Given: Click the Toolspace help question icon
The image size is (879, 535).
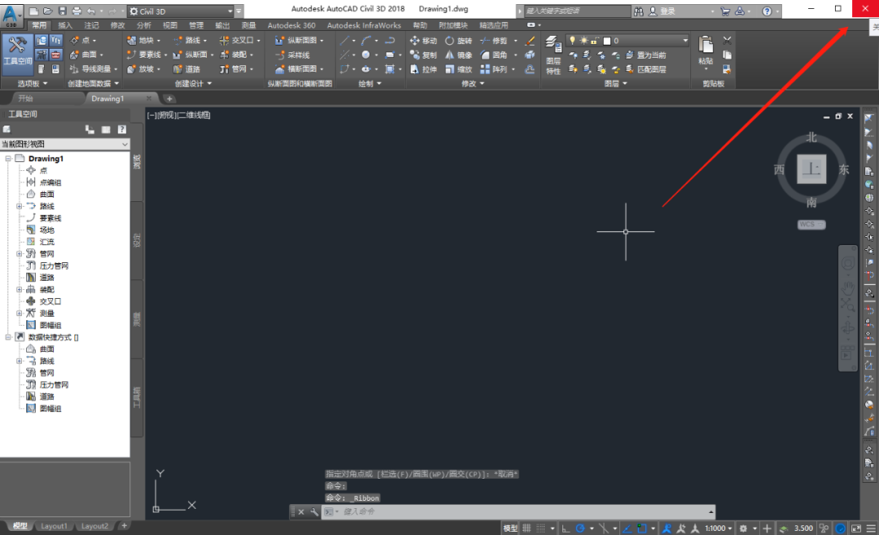Looking at the screenshot, I should [121, 129].
